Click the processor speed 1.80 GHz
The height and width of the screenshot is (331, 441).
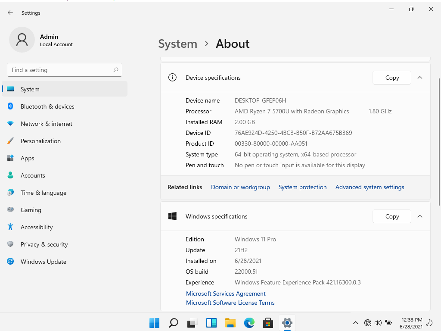click(x=380, y=111)
